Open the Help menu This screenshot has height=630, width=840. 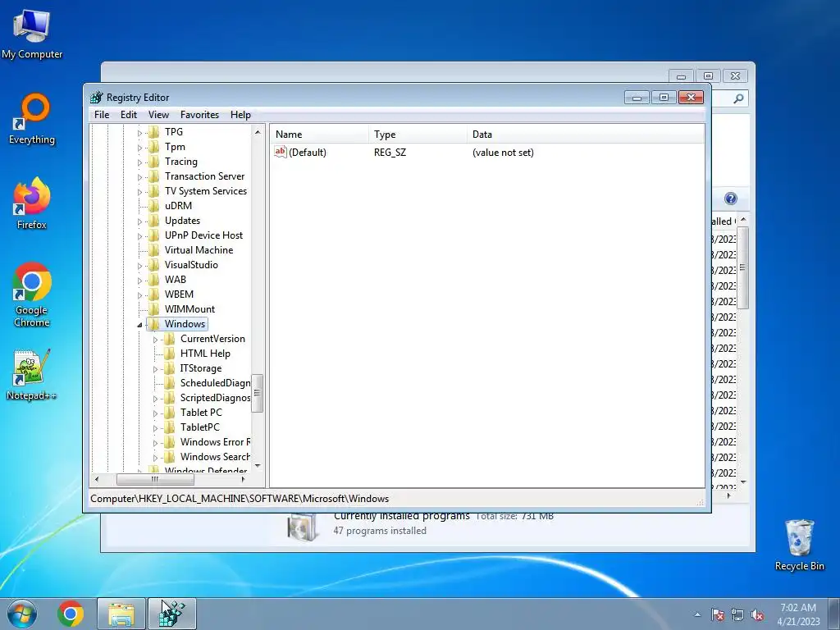point(240,115)
